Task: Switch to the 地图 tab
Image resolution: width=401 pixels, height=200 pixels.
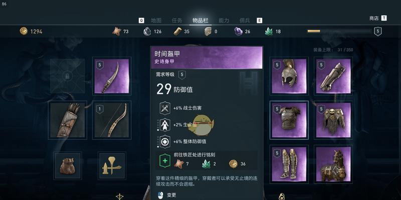Action: 156,20
